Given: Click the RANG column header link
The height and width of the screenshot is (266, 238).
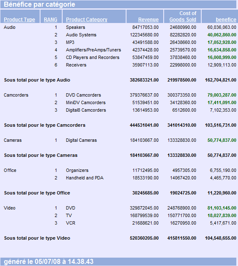Looking at the screenshot, I should point(51,20).
